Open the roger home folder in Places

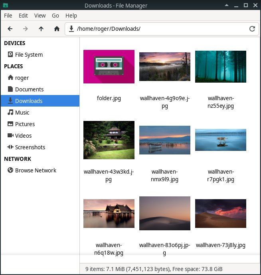pyautogui.click(x=22, y=78)
